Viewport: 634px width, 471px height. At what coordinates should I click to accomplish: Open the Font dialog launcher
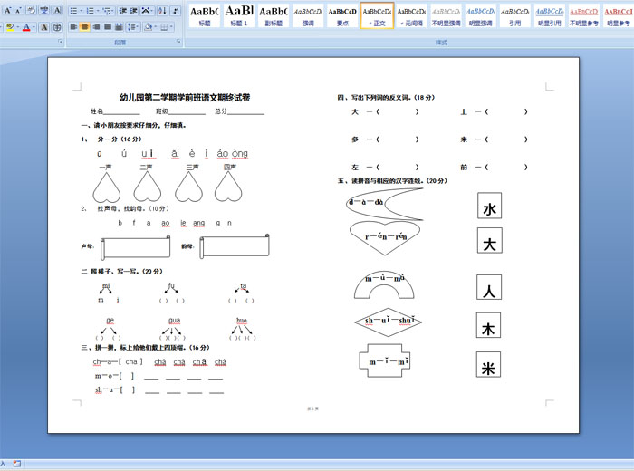tap(61, 42)
